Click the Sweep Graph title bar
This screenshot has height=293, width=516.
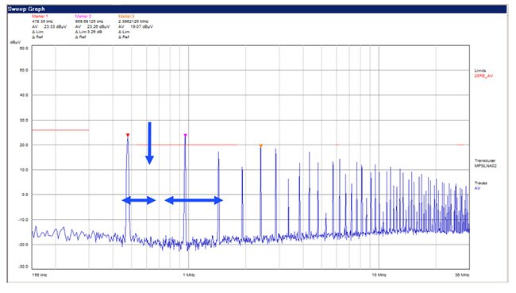click(256, 9)
